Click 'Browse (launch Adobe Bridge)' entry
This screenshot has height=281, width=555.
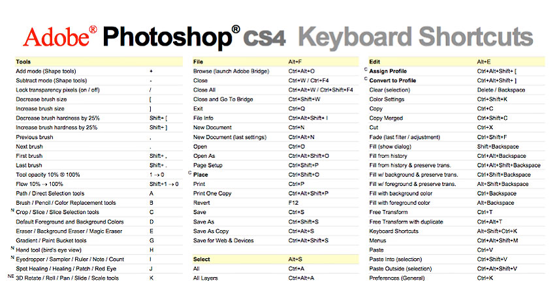click(231, 71)
